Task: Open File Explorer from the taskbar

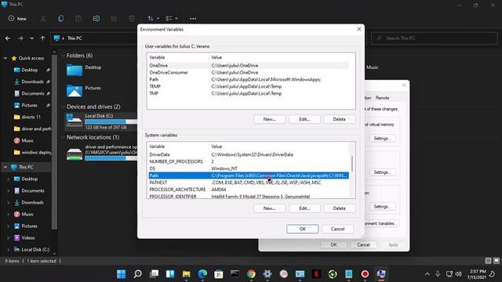Action: pos(187,274)
